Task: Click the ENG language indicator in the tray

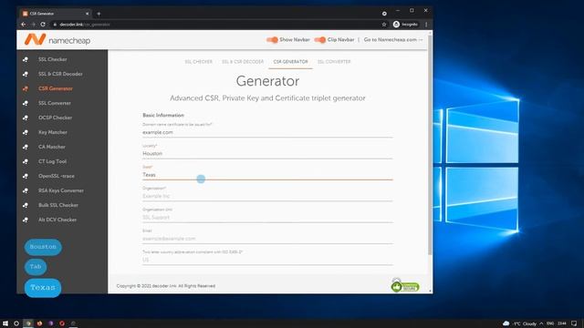Action: (550, 323)
